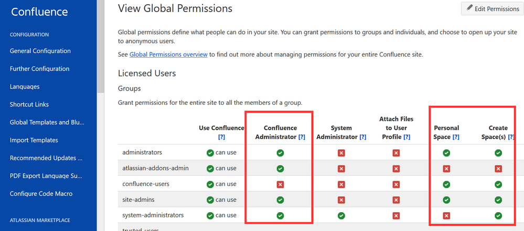
Task: Click system-administrators System Administrator green check
Action: tap(341, 216)
